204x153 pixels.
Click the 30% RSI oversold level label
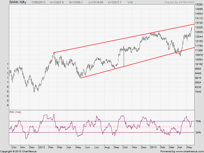[199, 132]
